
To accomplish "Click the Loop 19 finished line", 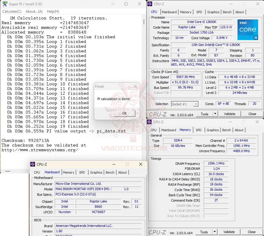I will (48, 126).
